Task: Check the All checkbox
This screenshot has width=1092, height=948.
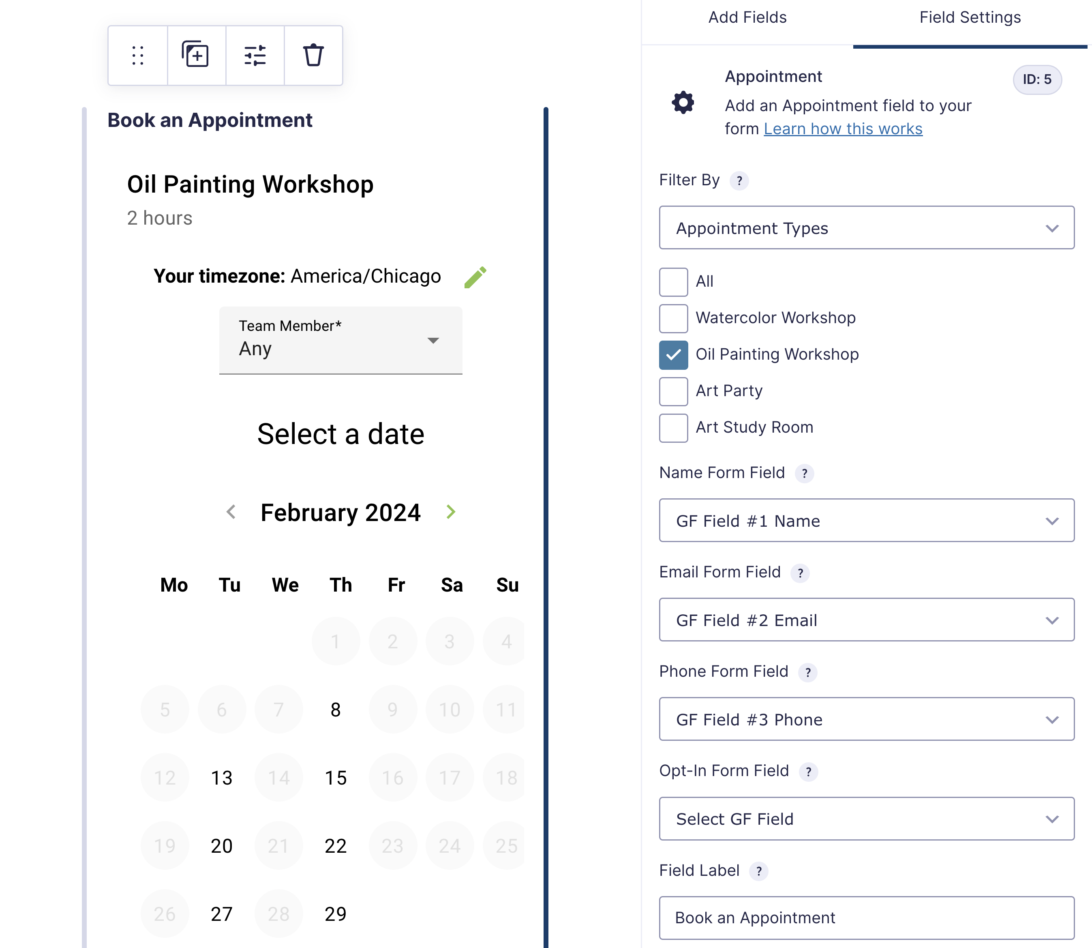Action: point(673,282)
